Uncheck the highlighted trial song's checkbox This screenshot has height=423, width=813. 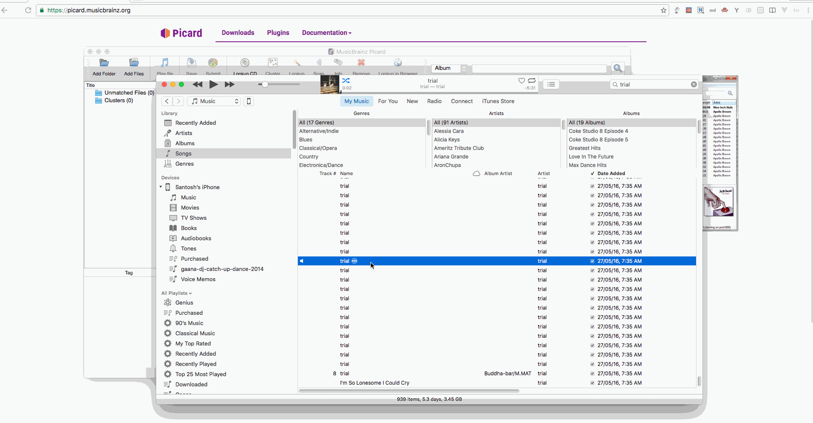592,261
